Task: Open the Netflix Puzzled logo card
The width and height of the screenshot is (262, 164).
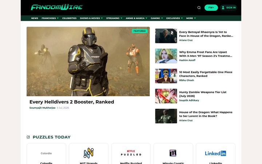Action: tap(131, 153)
